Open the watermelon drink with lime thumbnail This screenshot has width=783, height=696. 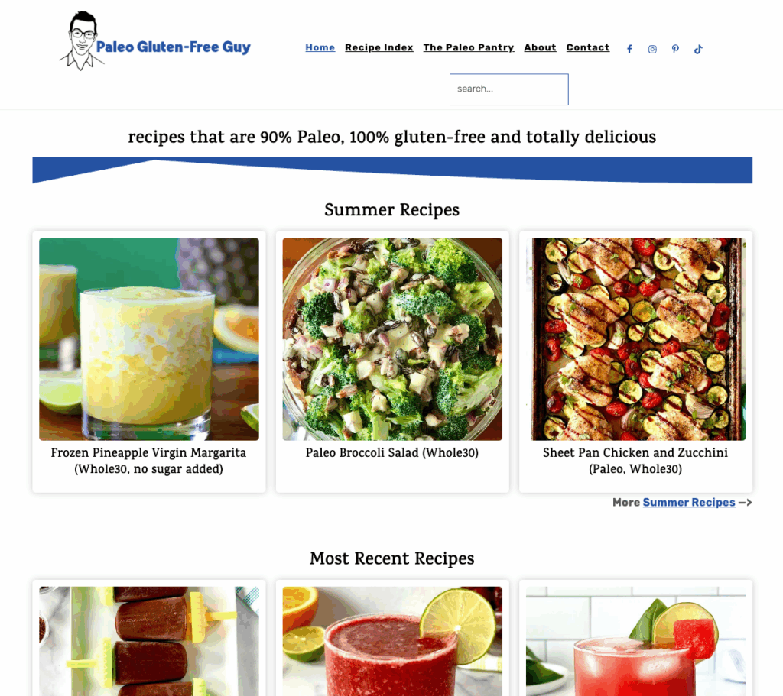click(x=635, y=641)
